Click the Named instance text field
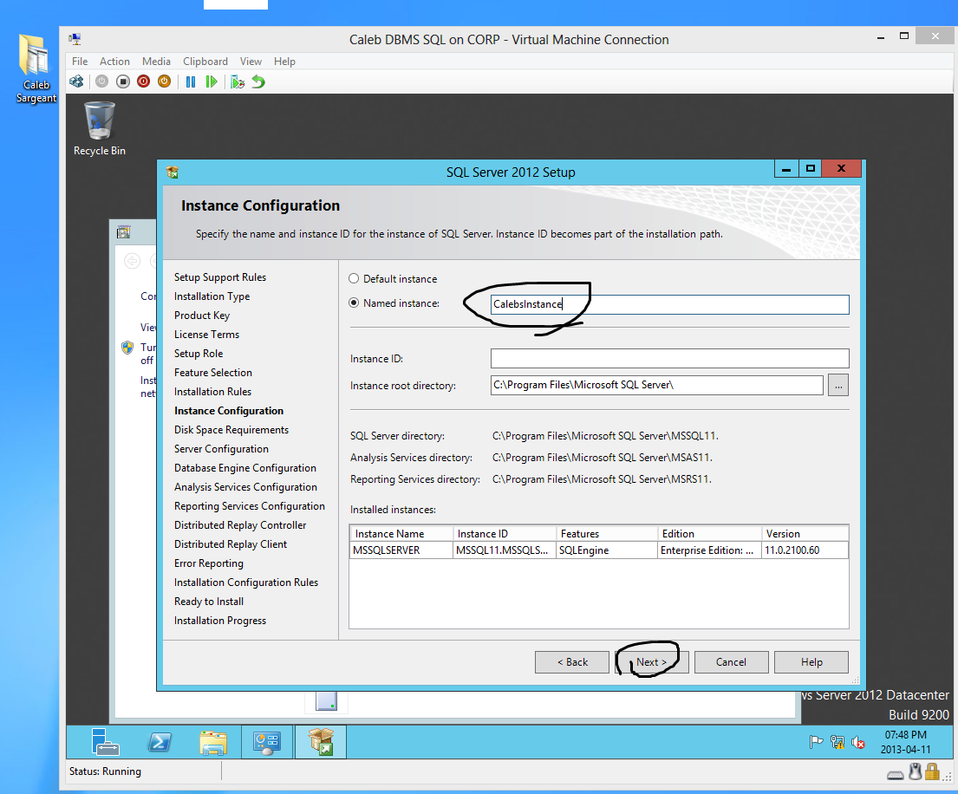Image resolution: width=958 pixels, height=794 pixels. (669, 304)
